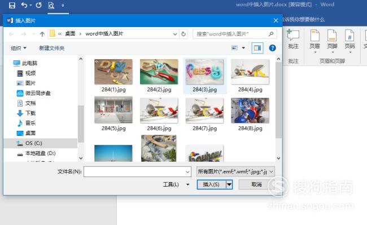Close the Insert Picture dialog
The height and width of the screenshot is (225, 367).
[x=276, y=20]
